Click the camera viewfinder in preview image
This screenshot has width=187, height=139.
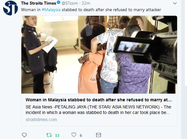click(133, 47)
